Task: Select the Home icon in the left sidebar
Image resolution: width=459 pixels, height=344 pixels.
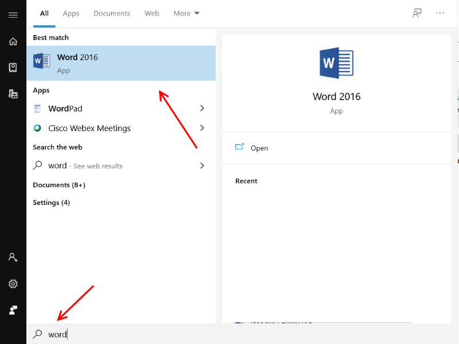Action: 13,41
